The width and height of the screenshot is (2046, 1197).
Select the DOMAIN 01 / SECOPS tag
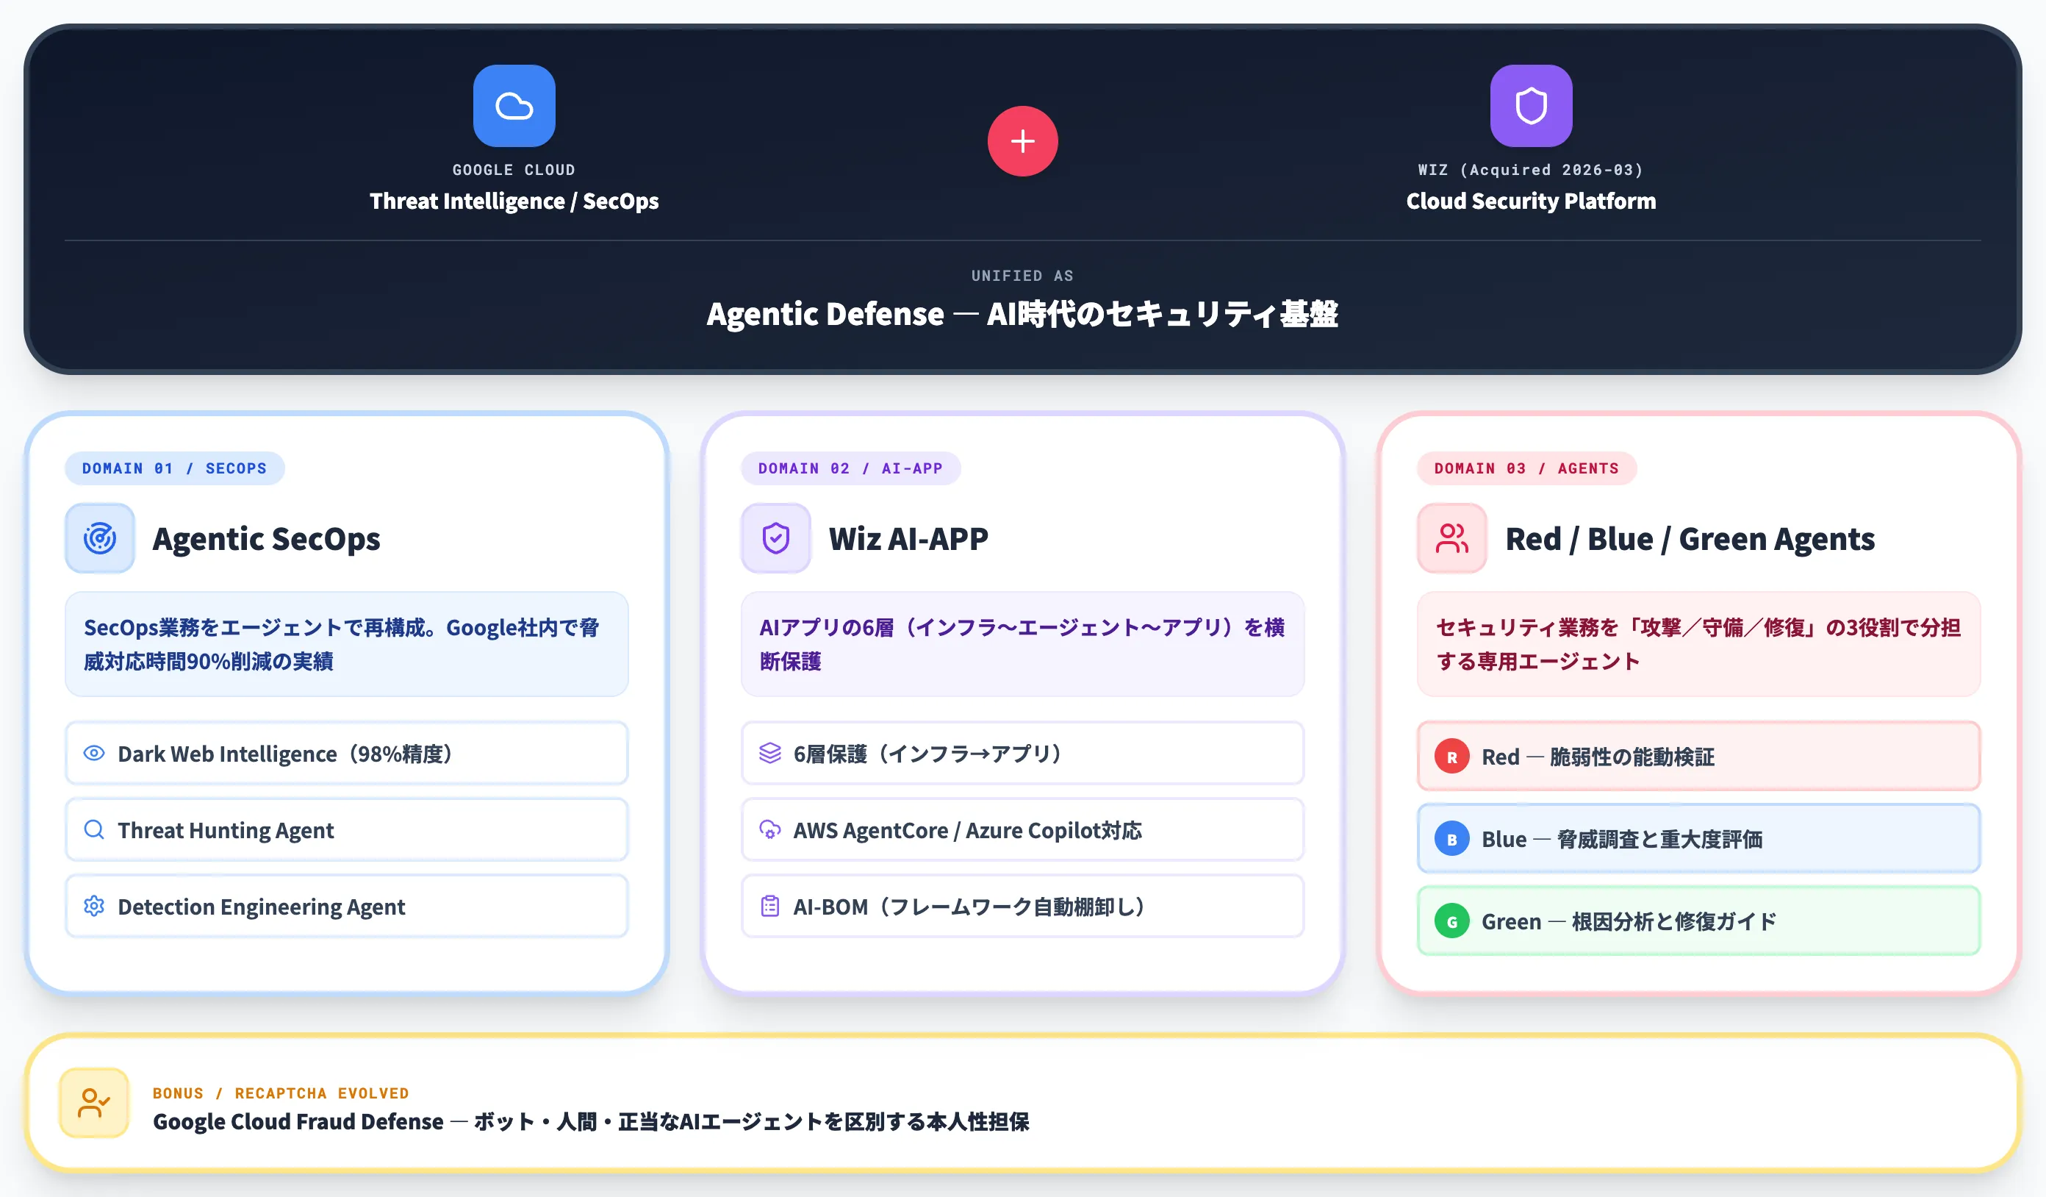pyautogui.click(x=175, y=468)
